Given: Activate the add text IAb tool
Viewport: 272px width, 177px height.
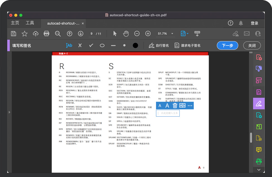Looking at the screenshot, I should coord(69,46).
